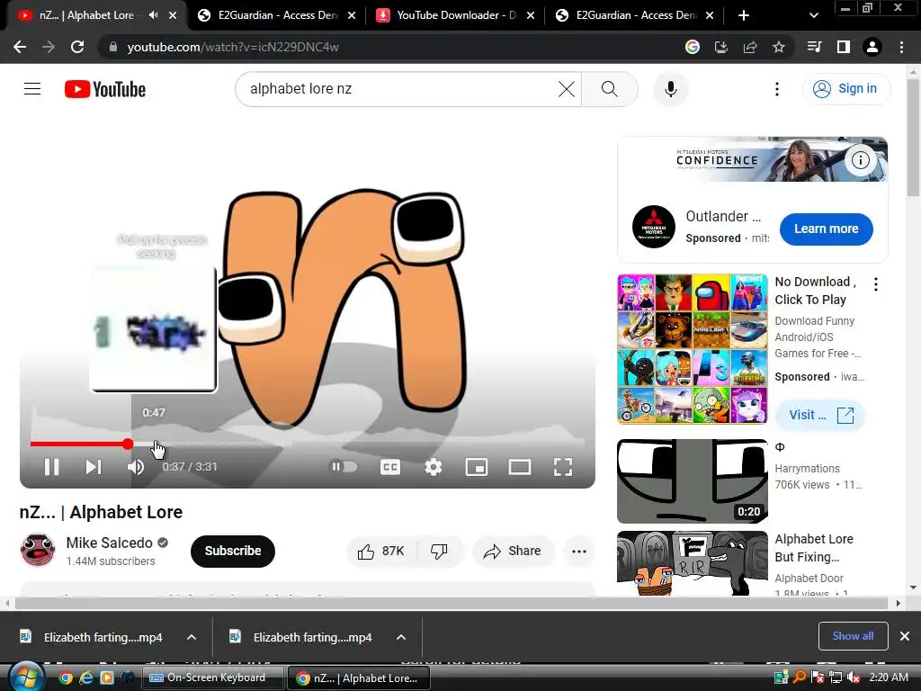Viewport: 921px width, 691px height.
Task: Click Google icon in address bar
Action: click(693, 47)
